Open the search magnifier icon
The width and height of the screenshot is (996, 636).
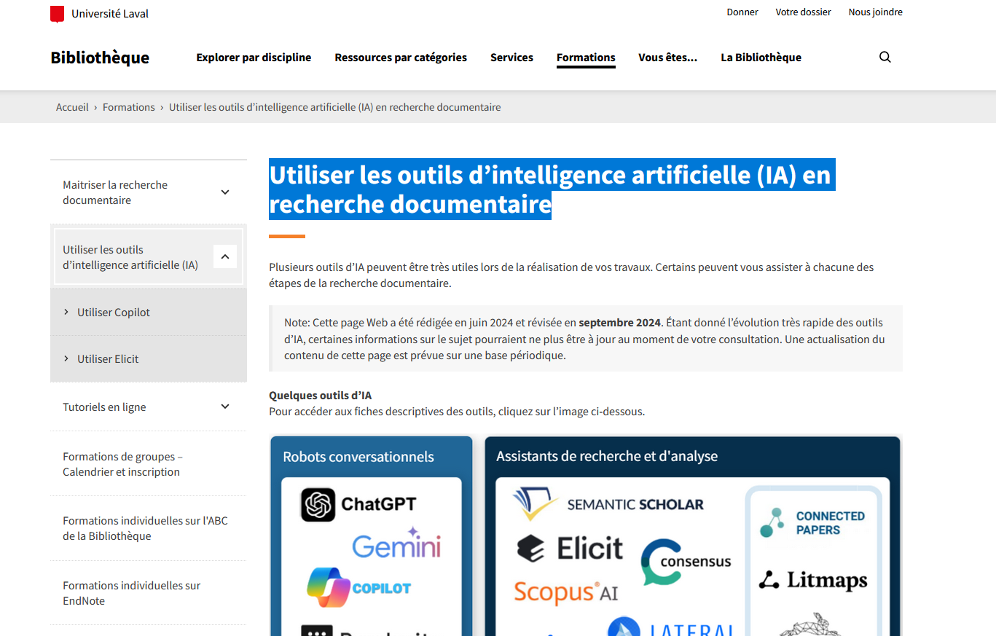(885, 58)
